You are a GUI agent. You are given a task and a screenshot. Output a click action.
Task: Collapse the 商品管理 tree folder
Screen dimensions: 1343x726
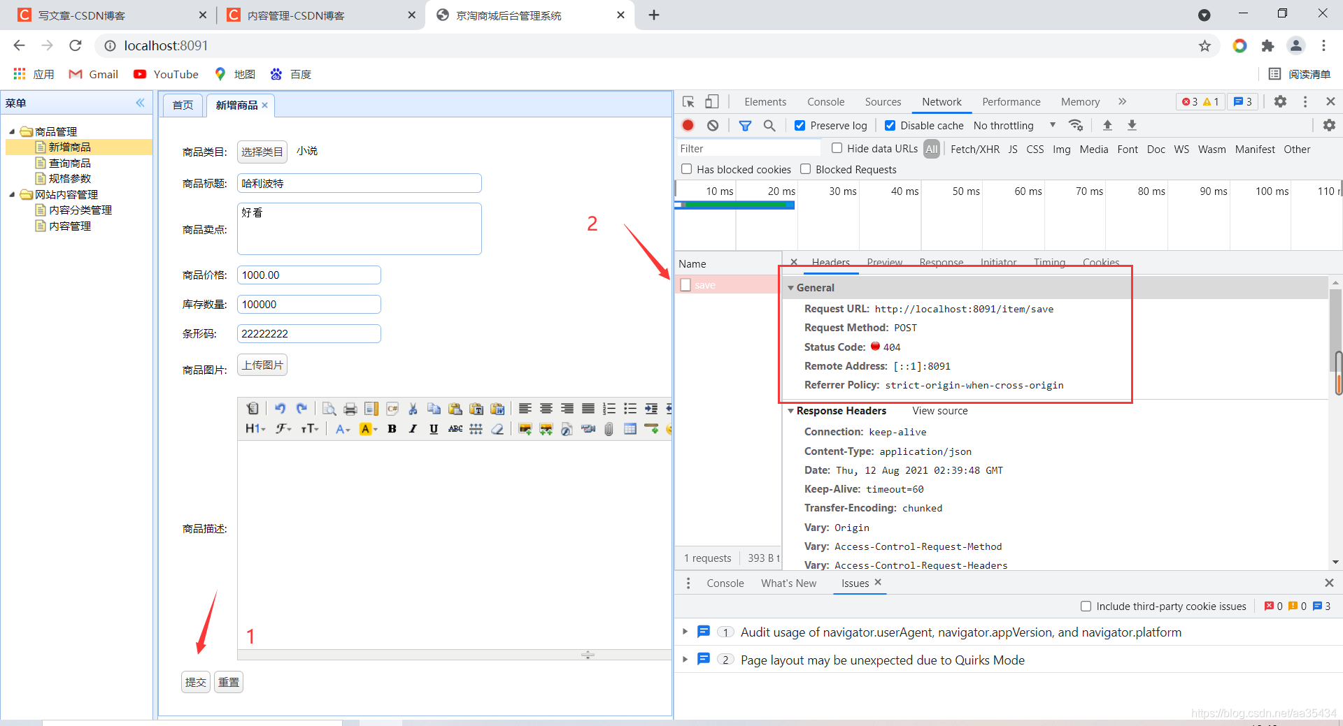point(12,131)
